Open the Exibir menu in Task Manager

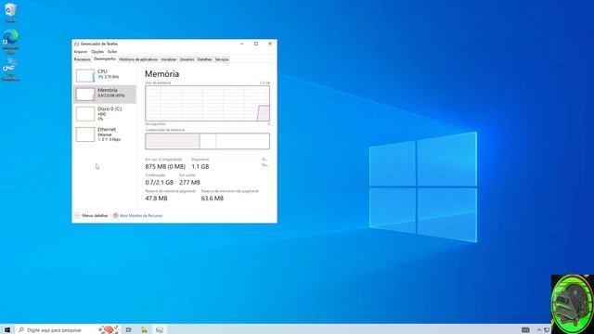tap(112, 52)
